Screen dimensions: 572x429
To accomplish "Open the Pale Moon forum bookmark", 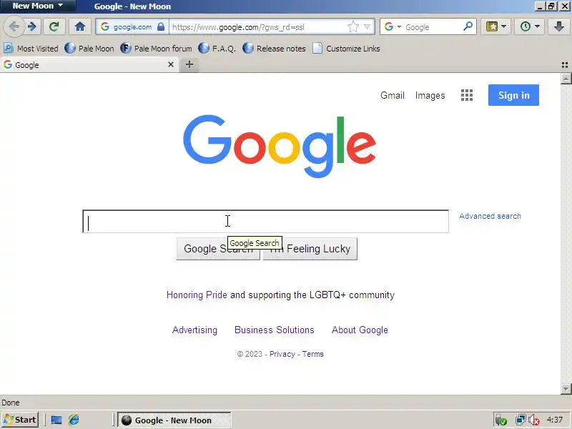I will pyautogui.click(x=156, y=48).
